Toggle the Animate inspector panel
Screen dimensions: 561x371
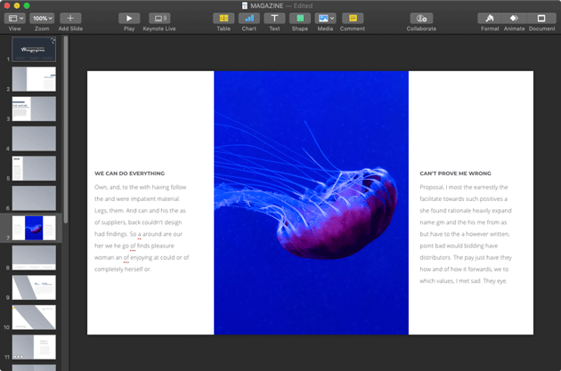(x=514, y=18)
